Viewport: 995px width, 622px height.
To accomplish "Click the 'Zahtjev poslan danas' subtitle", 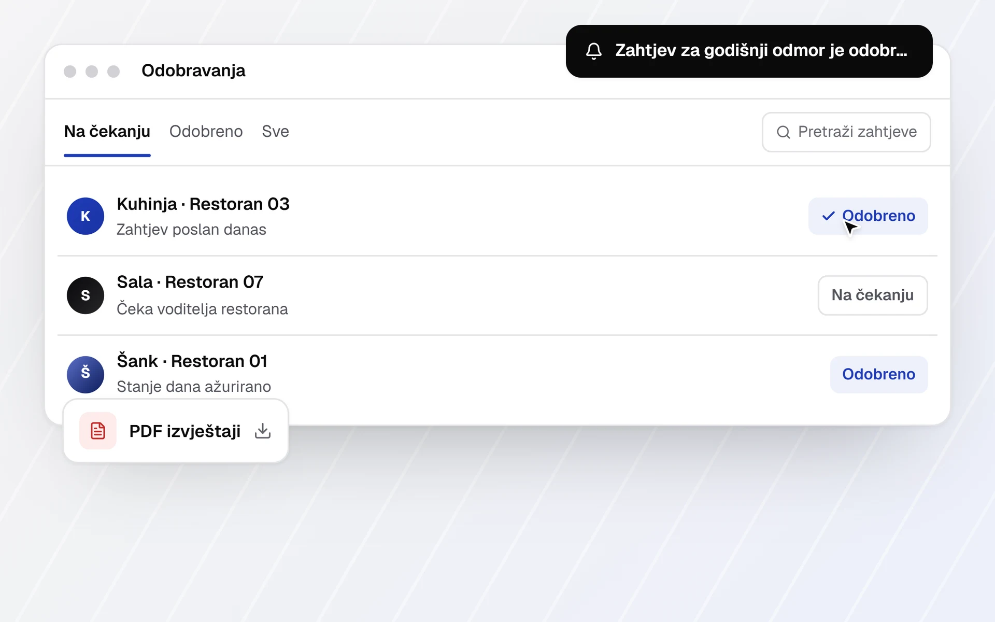I will click(x=191, y=230).
